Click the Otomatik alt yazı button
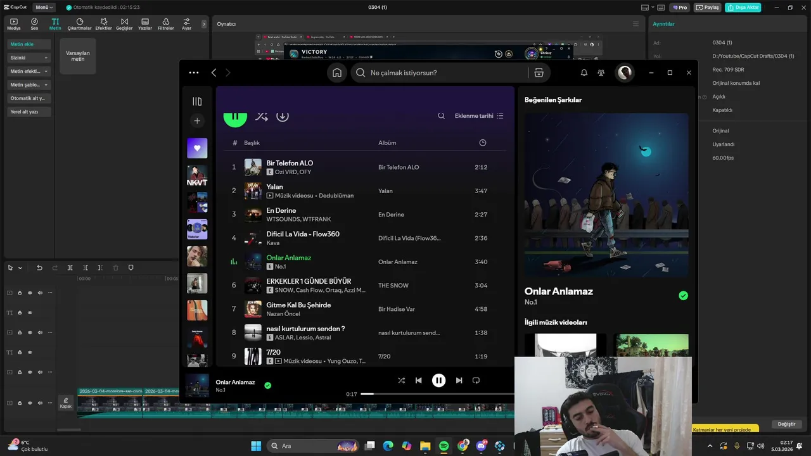The height and width of the screenshot is (456, 811). pyautogui.click(x=29, y=98)
